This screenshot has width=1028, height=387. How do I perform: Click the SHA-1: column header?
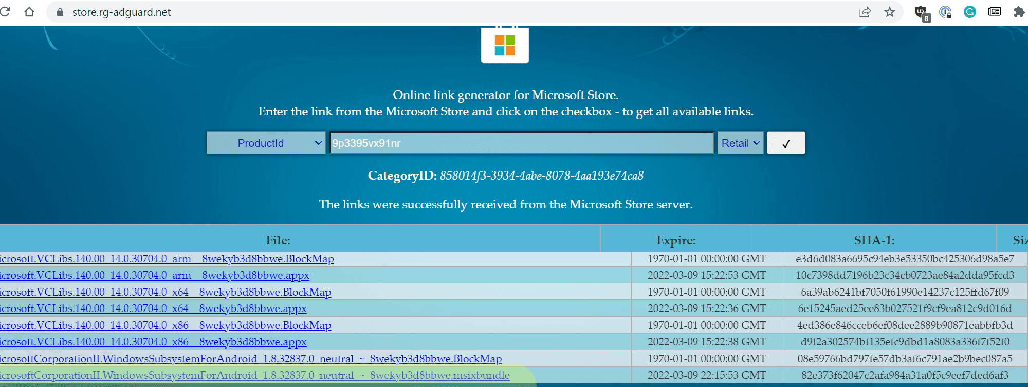[874, 240]
